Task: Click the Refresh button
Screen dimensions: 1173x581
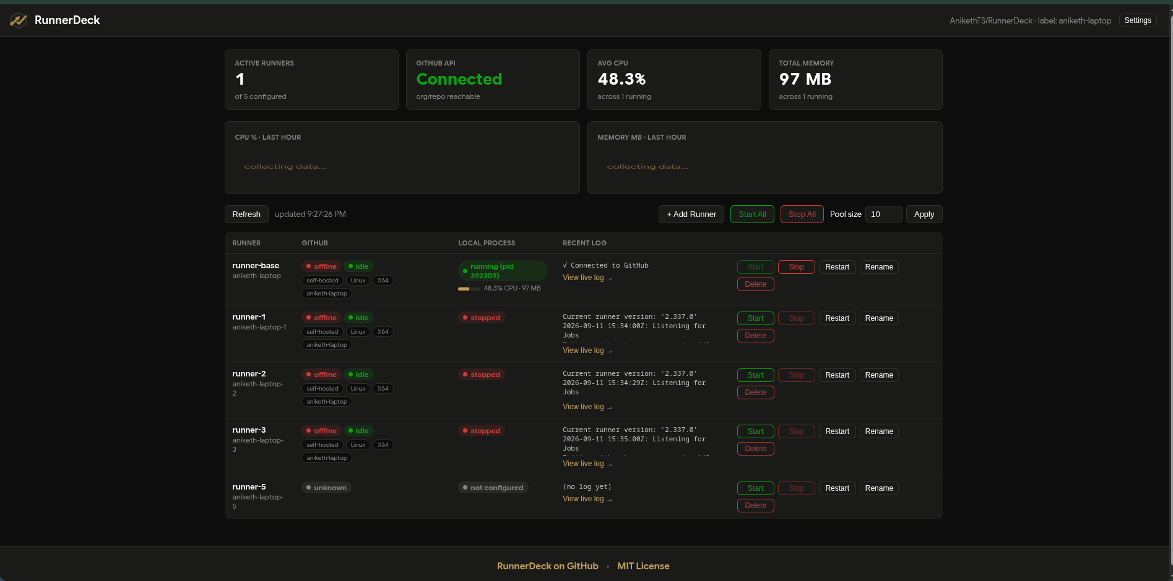Action: coord(246,214)
